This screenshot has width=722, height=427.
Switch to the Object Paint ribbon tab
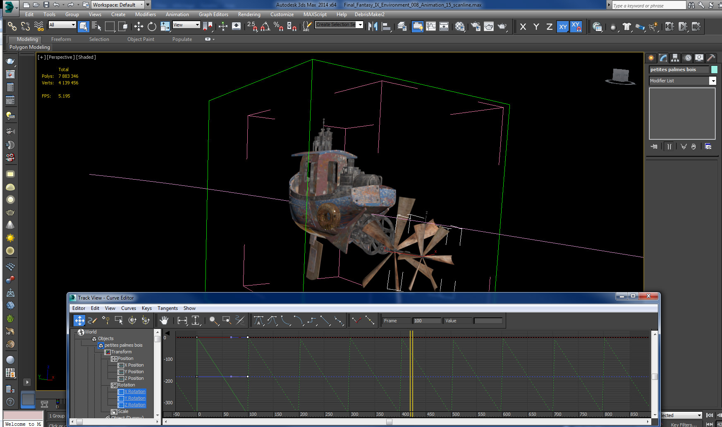click(141, 39)
